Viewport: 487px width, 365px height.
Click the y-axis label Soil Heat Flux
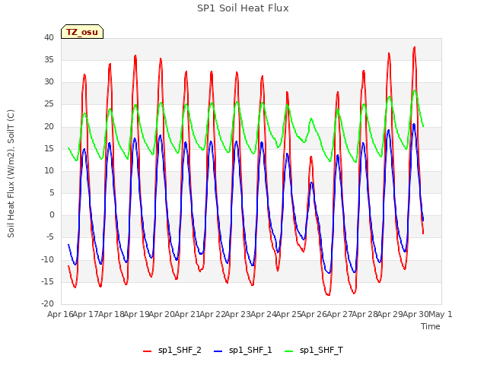[11, 173]
